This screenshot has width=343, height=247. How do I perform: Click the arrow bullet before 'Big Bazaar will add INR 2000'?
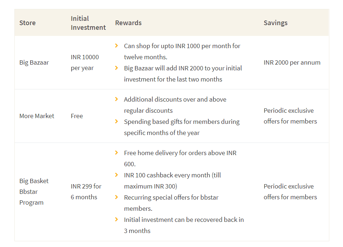click(x=116, y=68)
